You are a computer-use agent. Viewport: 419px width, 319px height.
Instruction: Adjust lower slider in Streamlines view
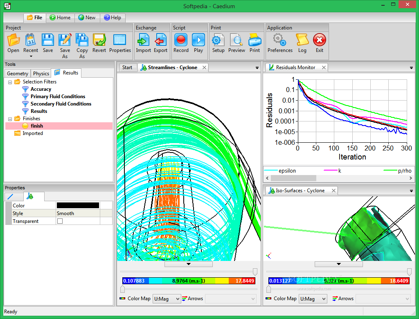122,289
